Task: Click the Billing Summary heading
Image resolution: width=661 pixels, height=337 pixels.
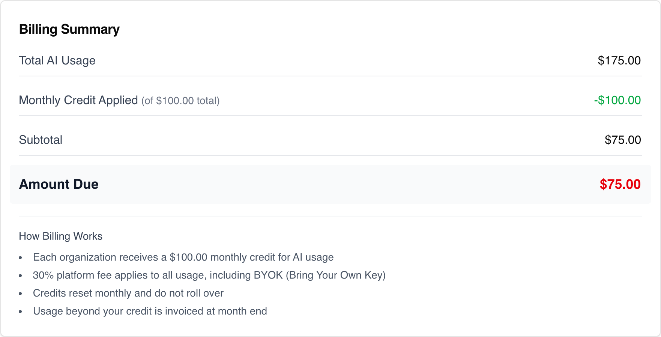Action: click(69, 29)
